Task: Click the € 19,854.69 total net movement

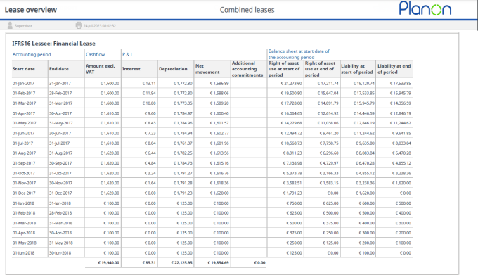Action: [218, 263]
